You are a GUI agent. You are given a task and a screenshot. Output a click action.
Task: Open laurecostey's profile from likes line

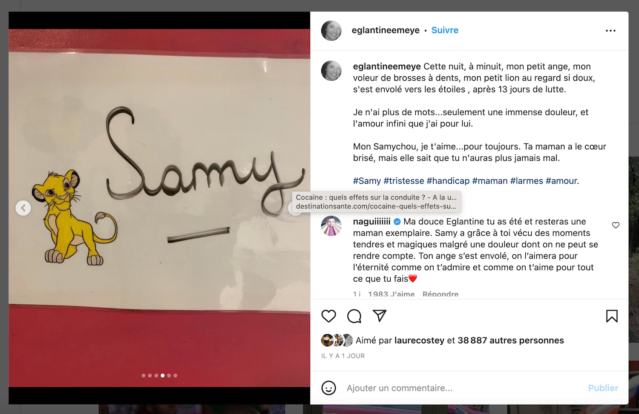coord(419,340)
